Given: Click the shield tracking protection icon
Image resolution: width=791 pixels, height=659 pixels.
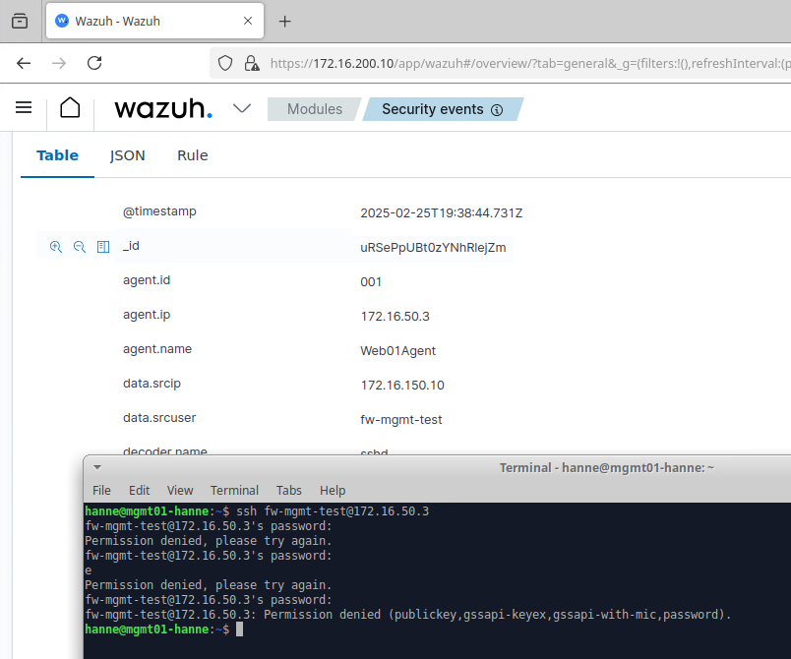Looking at the screenshot, I should click(x=225, y=63).
